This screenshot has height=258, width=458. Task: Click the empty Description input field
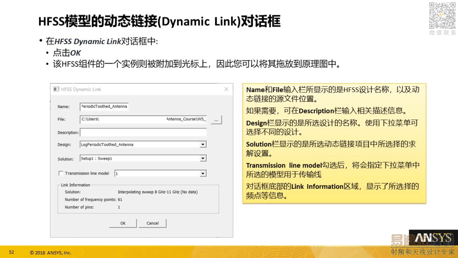[143, 132]
